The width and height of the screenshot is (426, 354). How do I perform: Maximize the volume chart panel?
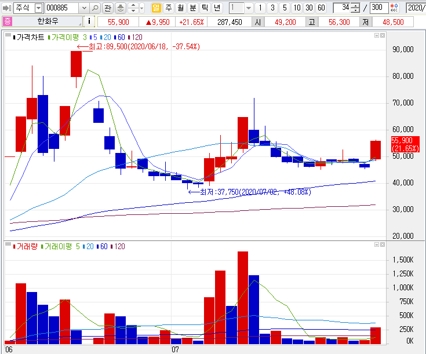pos(377,244)
